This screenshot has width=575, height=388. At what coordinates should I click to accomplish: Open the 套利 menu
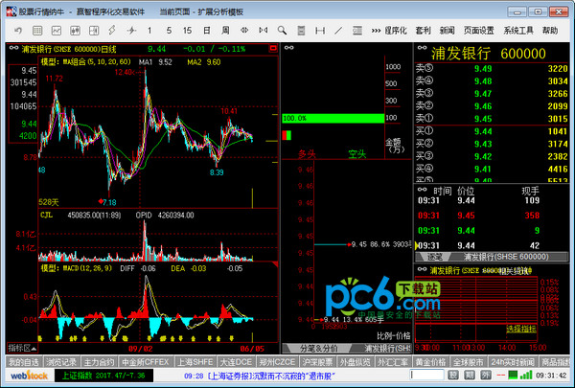(x=424, y=31)
